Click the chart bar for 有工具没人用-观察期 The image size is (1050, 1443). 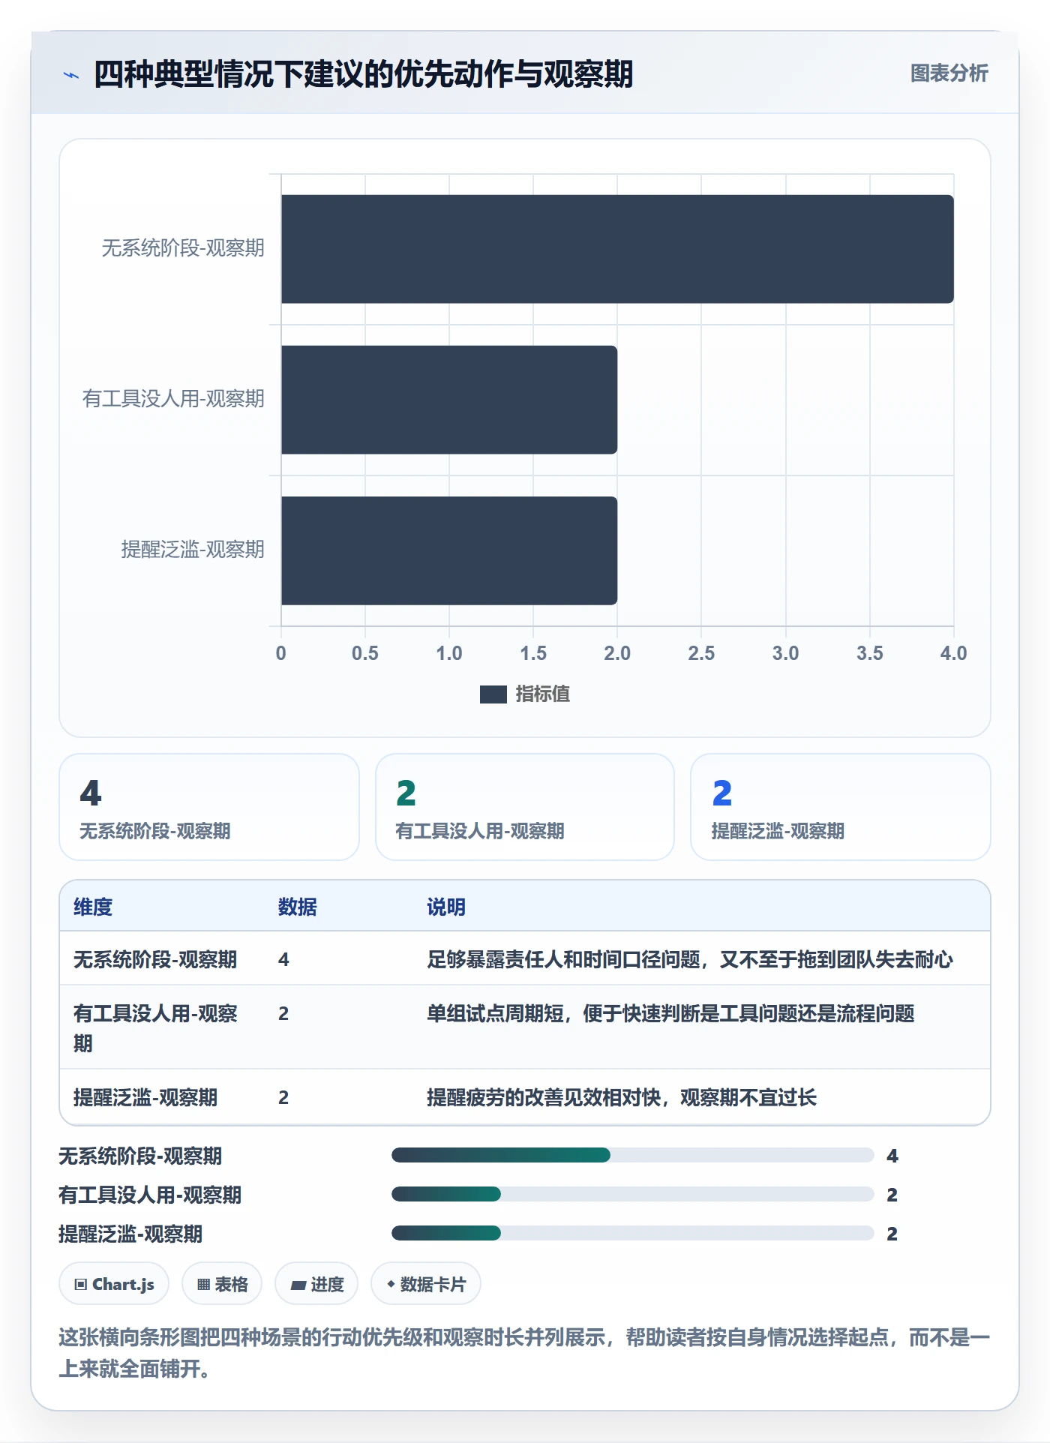449,400
